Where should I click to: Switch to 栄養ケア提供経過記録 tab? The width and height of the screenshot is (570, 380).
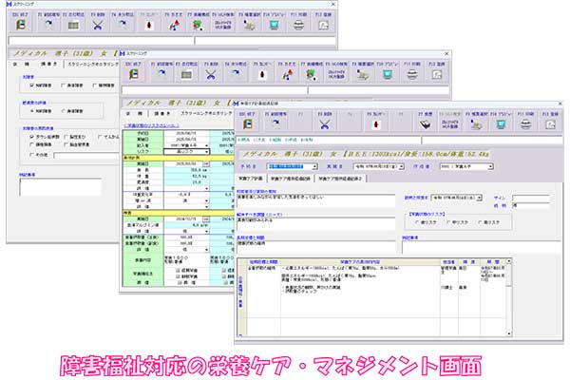click(x=290, y=179)
